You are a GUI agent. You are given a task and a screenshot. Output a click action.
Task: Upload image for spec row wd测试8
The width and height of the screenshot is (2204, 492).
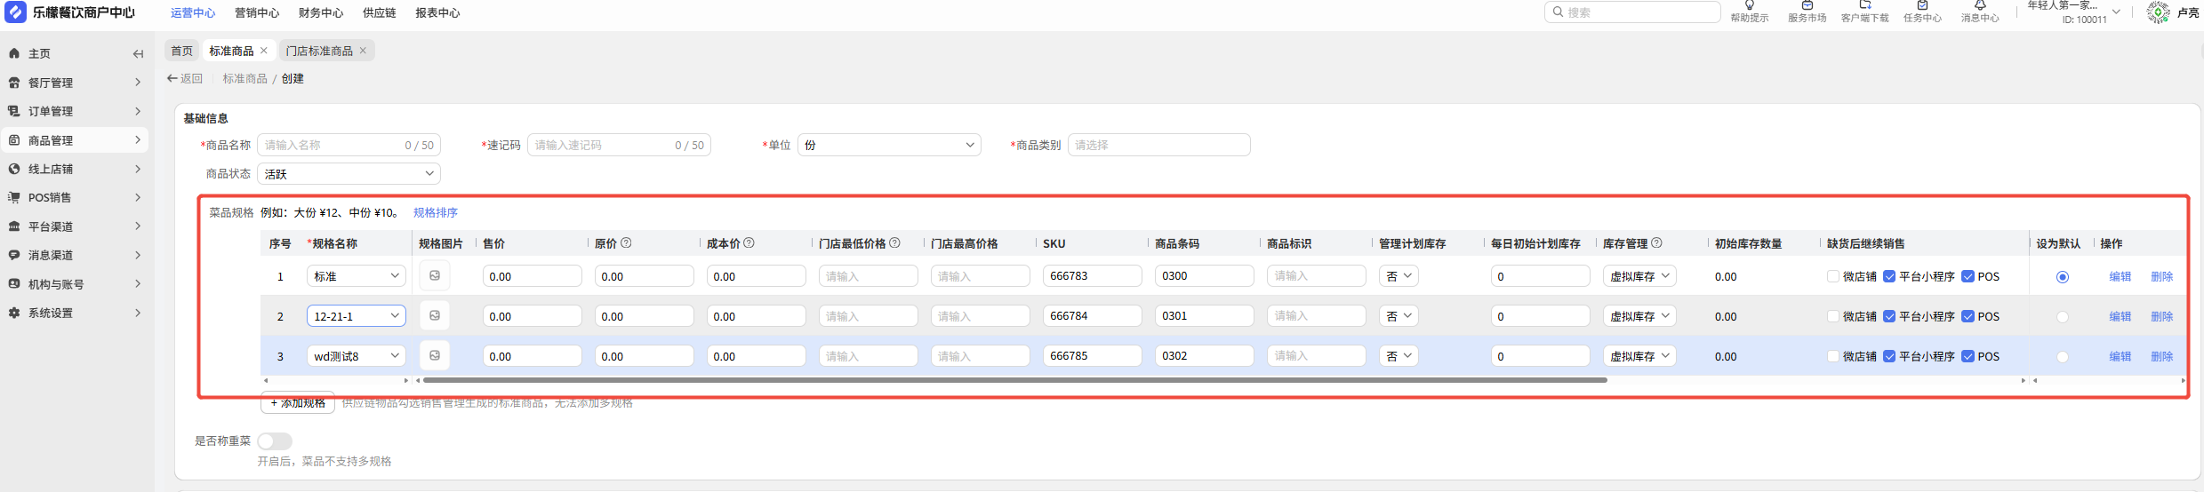point(435,355)
